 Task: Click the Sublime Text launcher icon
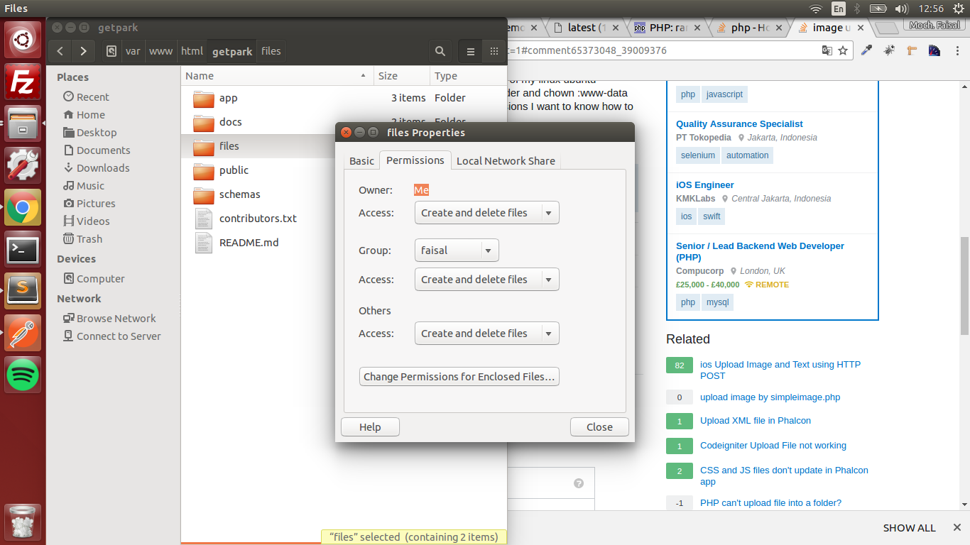pos(23,290)
